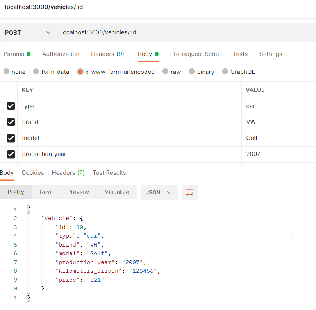Select the Visualize view button
Screen dimensions: 316x310
(117, 192)
